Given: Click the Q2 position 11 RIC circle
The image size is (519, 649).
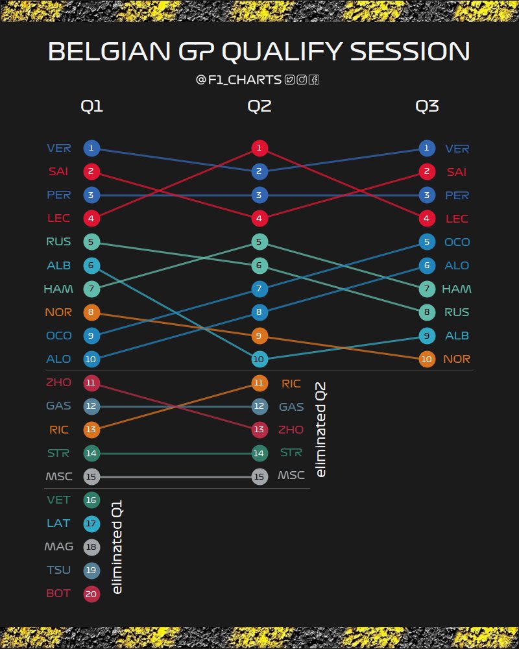Looking at the screenshot, I should coord(259,383).
